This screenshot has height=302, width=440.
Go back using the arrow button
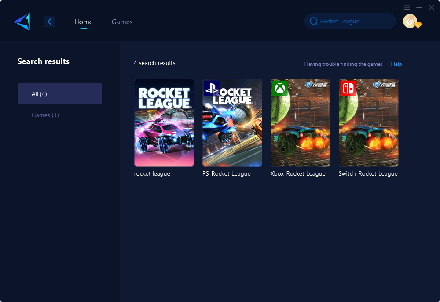tap(49, 22)
